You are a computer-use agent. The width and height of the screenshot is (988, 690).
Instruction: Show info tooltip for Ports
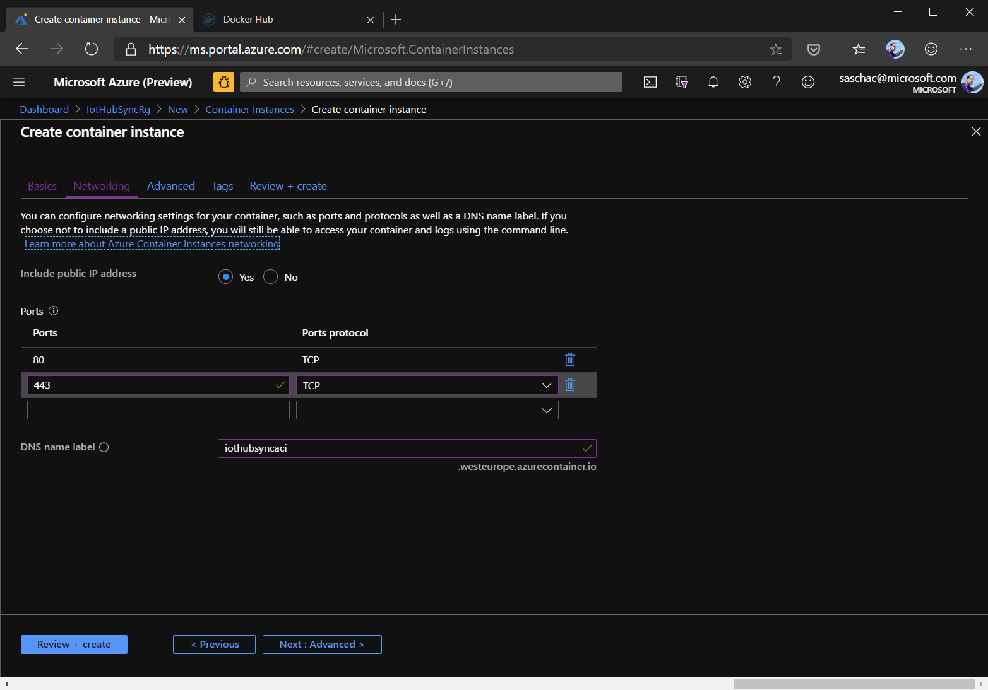(x=54, y=310)
